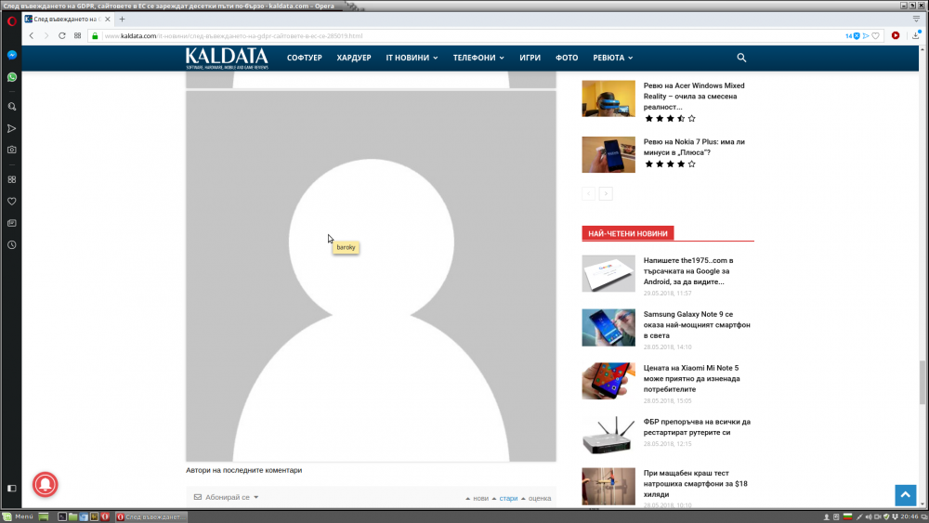
Task: Jump to top with blue arrow button
Action: (905, 495)
